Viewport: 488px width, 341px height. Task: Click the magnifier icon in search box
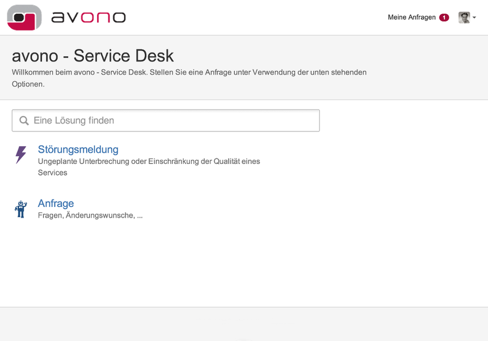point(24,120)
